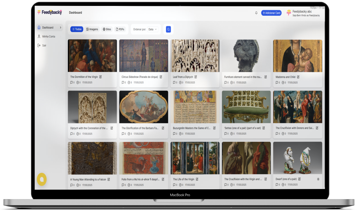Screen dimensions: 361x210
Task: Click the blue search icon button
Action: tap(168, 29)
